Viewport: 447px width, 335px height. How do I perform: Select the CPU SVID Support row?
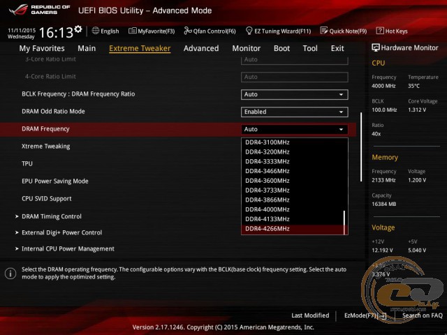coord(47,199)
